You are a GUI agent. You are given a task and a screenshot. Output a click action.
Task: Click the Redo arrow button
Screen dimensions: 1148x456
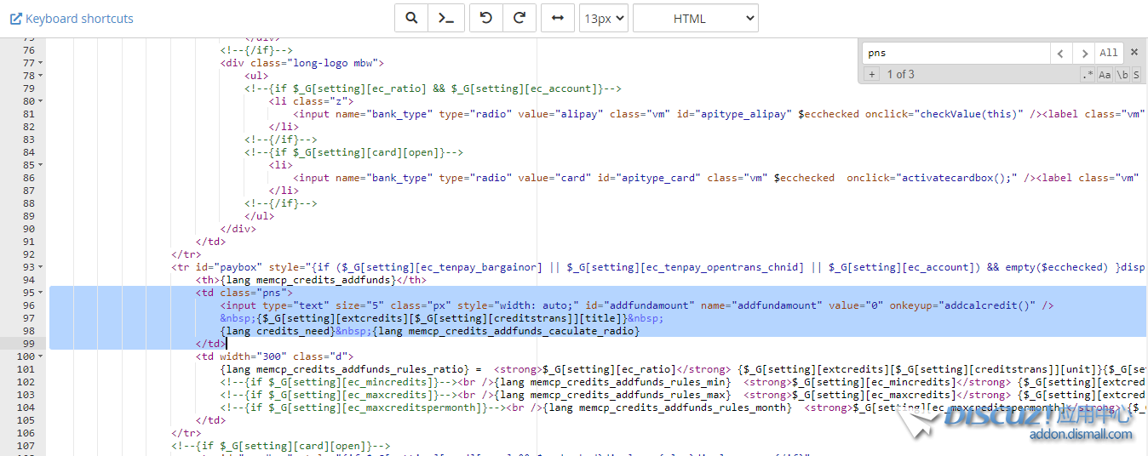click(519, 18)
